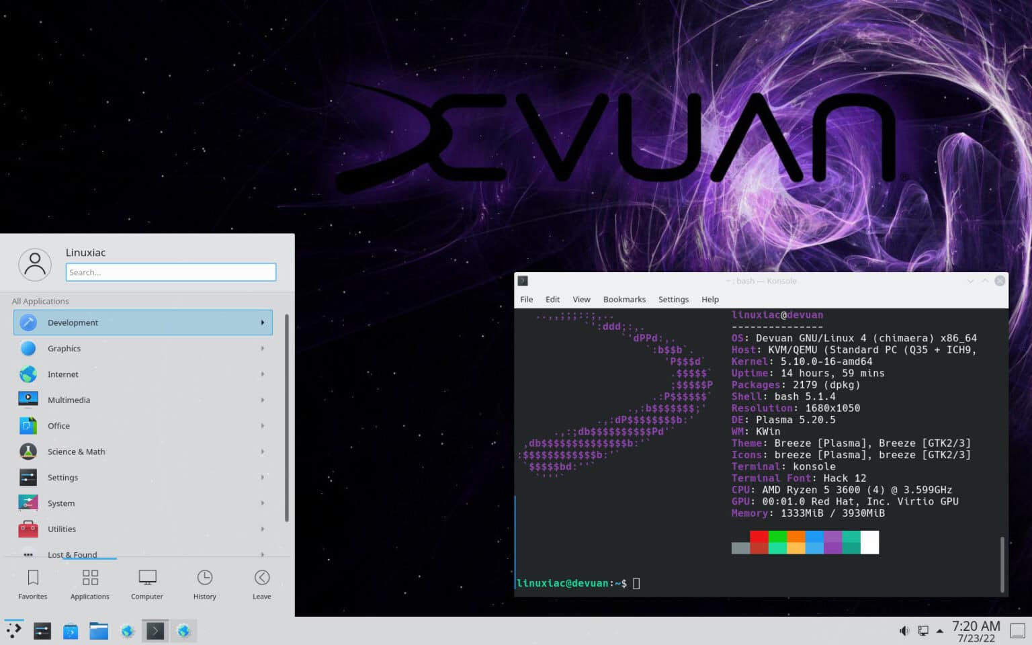1032x645 pixels.
Task: Click the Multimedia category icon
Action: pos(28,399)
